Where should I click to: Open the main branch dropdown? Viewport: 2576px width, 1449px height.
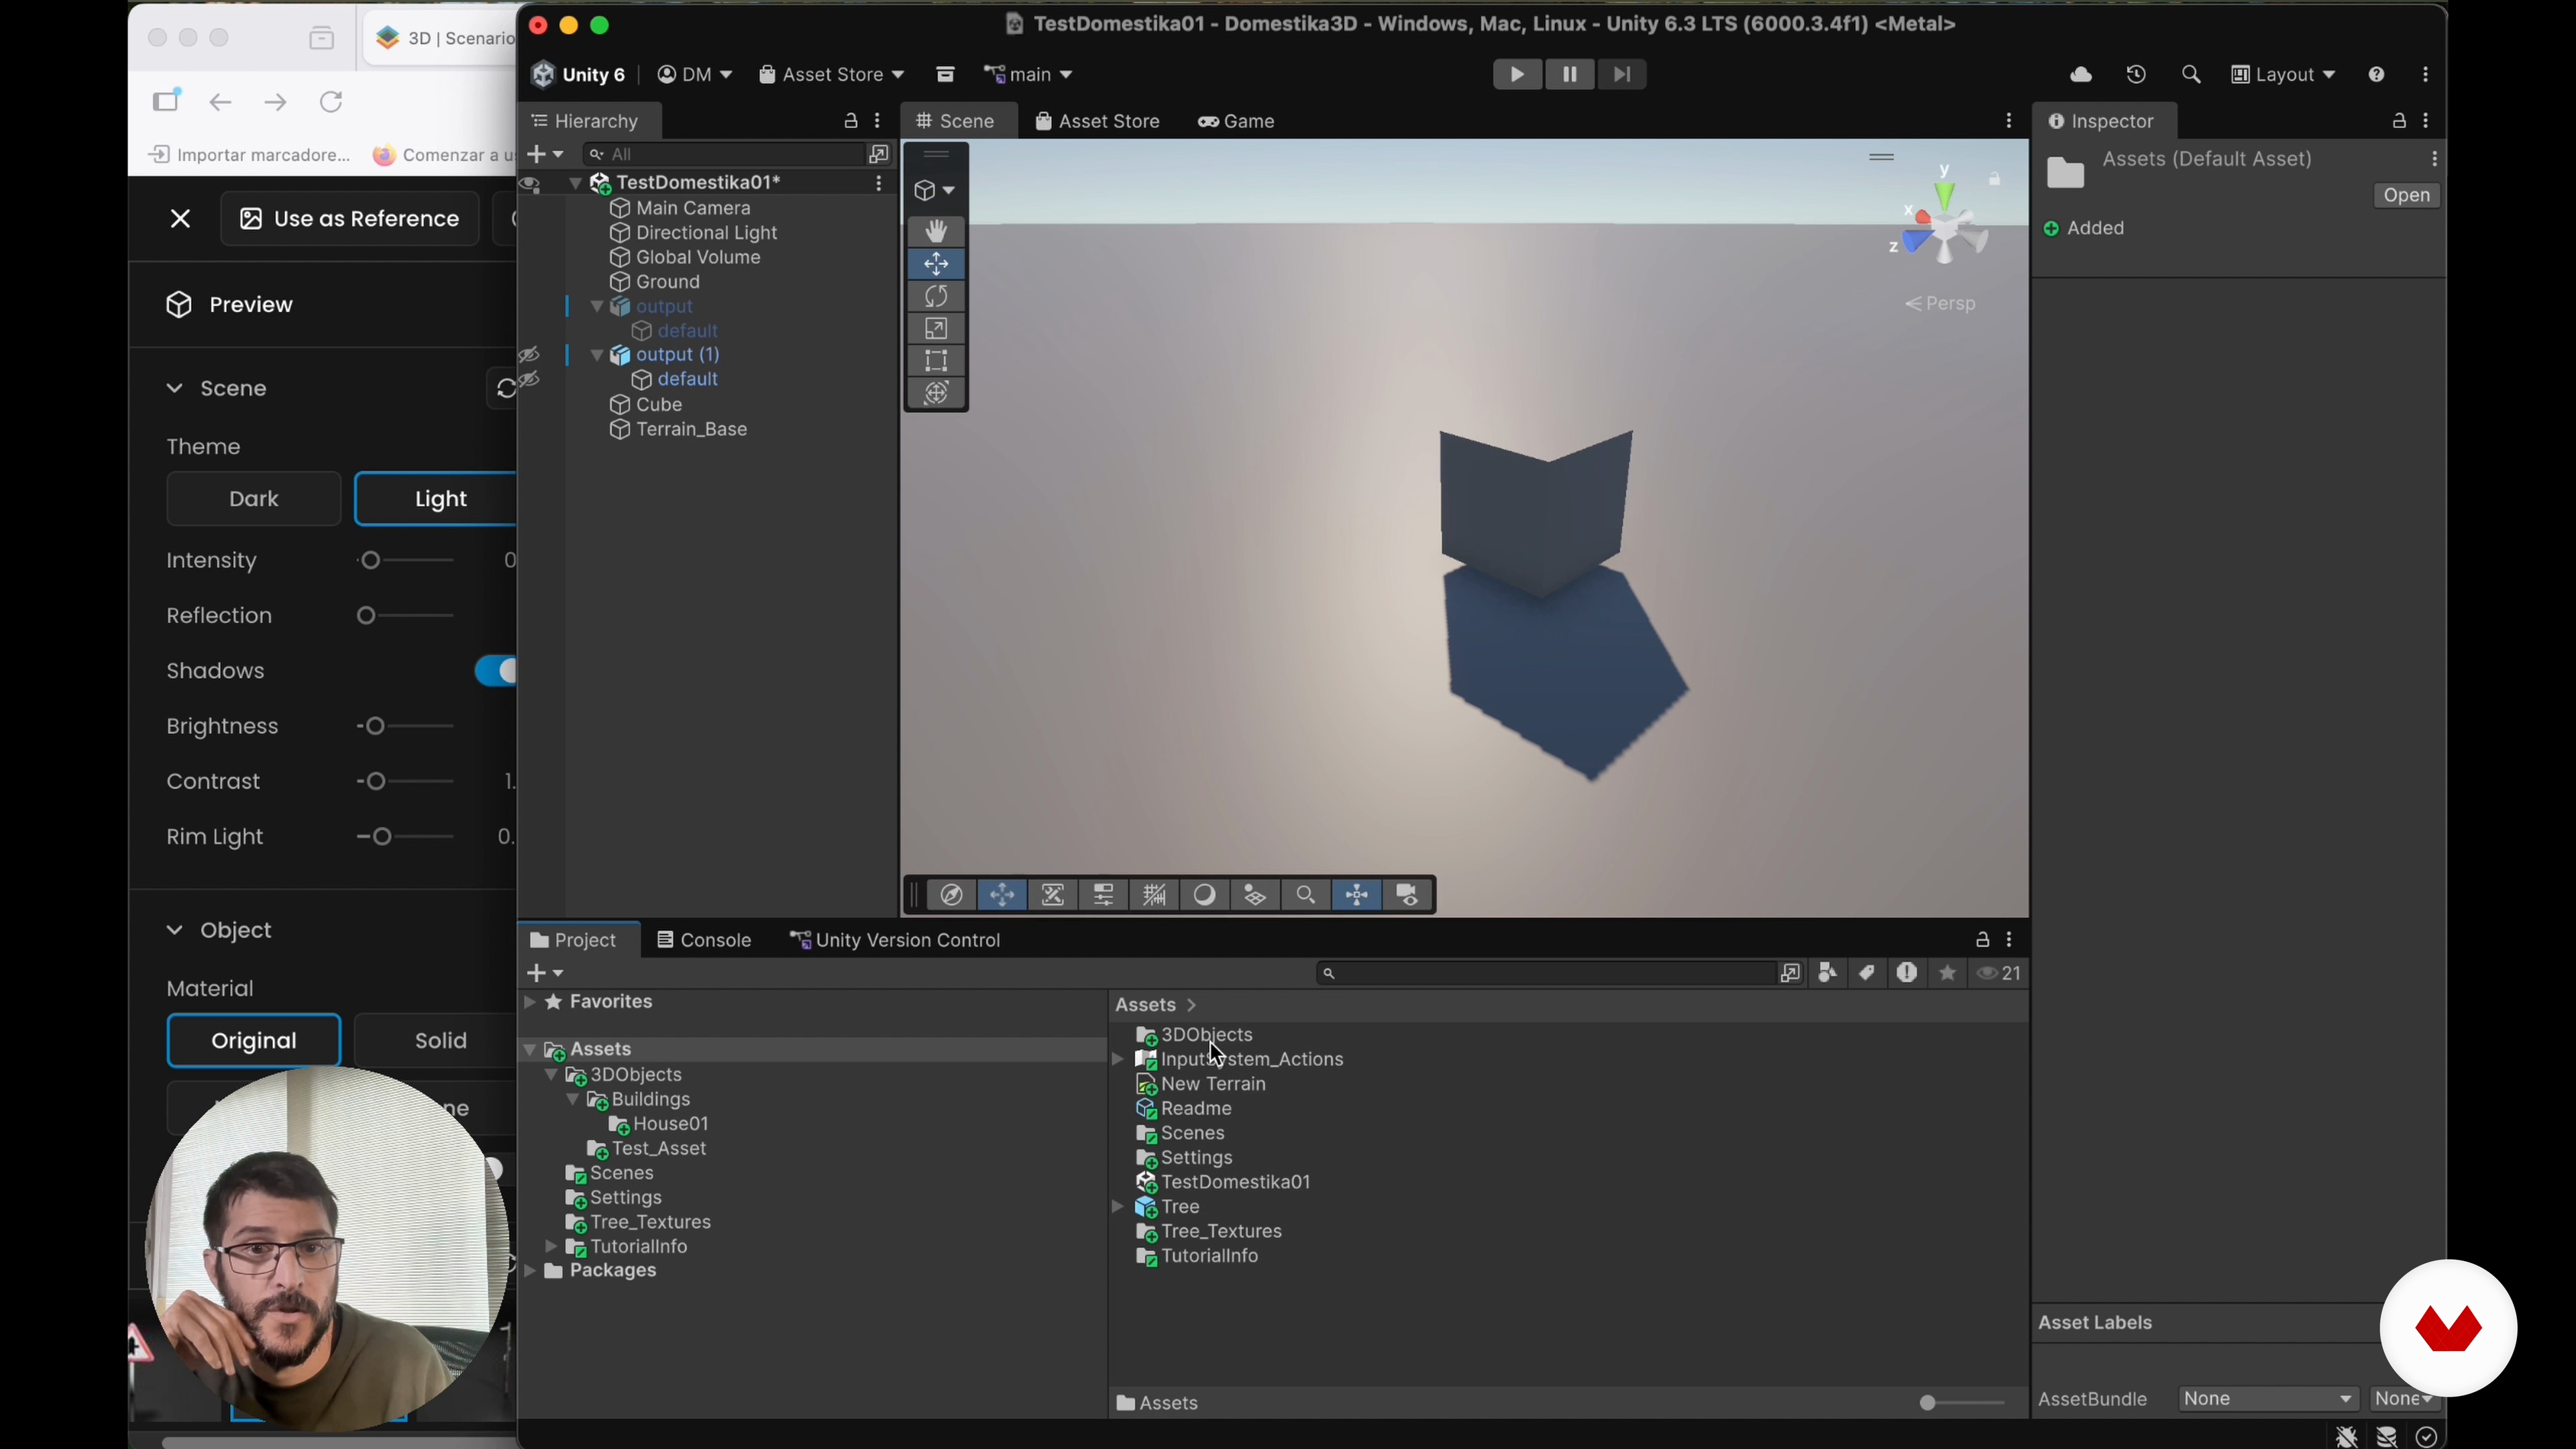(1028, 75)
